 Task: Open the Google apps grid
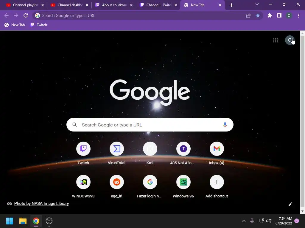[276, 40]
